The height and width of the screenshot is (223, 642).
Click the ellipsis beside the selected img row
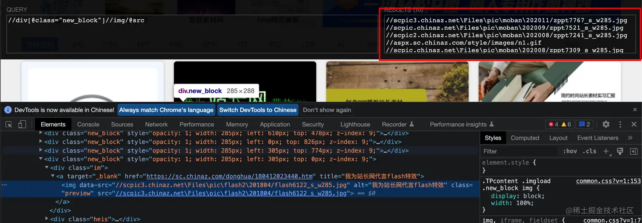point(4,185)
